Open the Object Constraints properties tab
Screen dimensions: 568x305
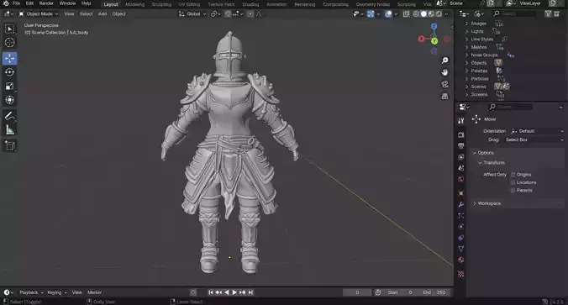(x=460, y=238)
